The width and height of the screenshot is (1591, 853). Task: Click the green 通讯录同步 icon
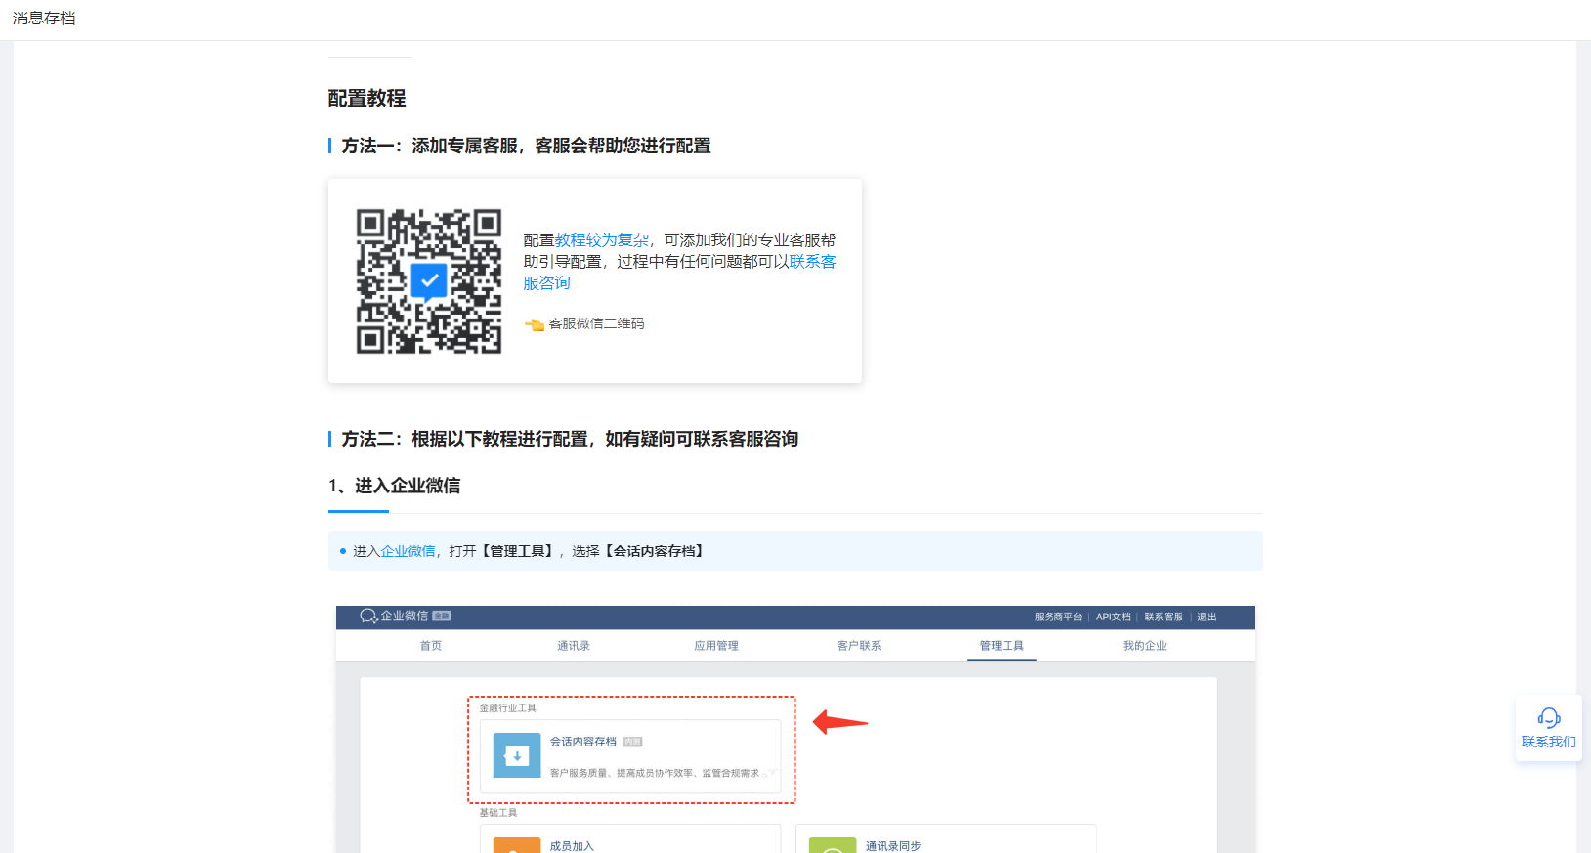point(833,845)
